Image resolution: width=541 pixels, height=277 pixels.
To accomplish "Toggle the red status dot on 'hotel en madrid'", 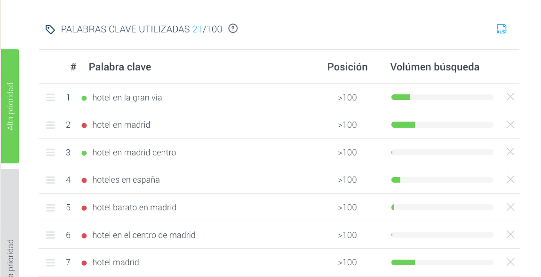I will tap(84, 124).
